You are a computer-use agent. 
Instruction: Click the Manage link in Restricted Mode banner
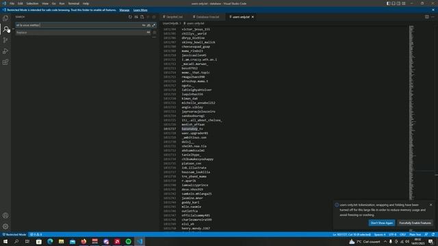coord(125,10)
